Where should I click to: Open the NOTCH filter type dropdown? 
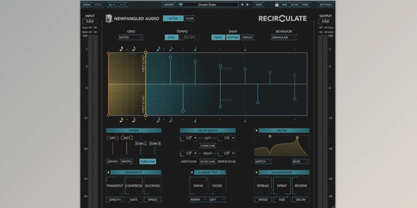click(263, 162)
